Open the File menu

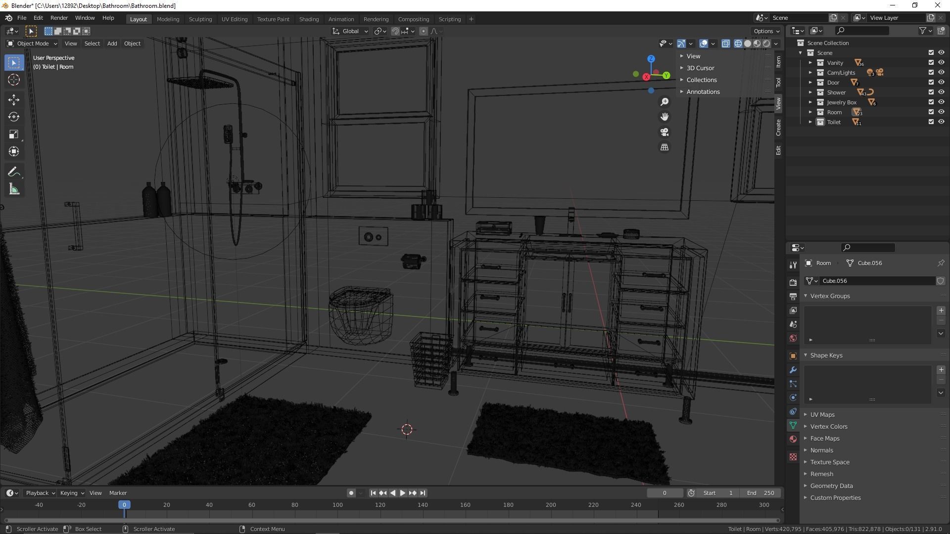[22, 18]
